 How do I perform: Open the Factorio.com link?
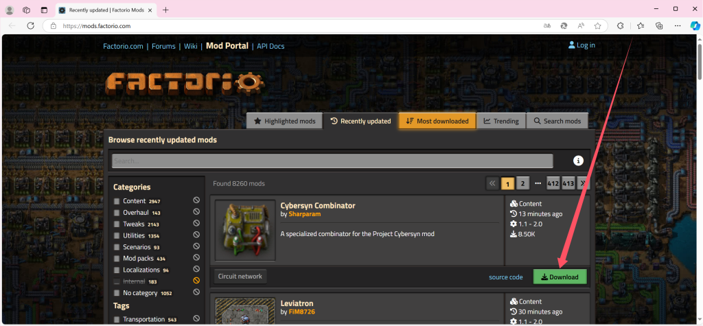124,46
